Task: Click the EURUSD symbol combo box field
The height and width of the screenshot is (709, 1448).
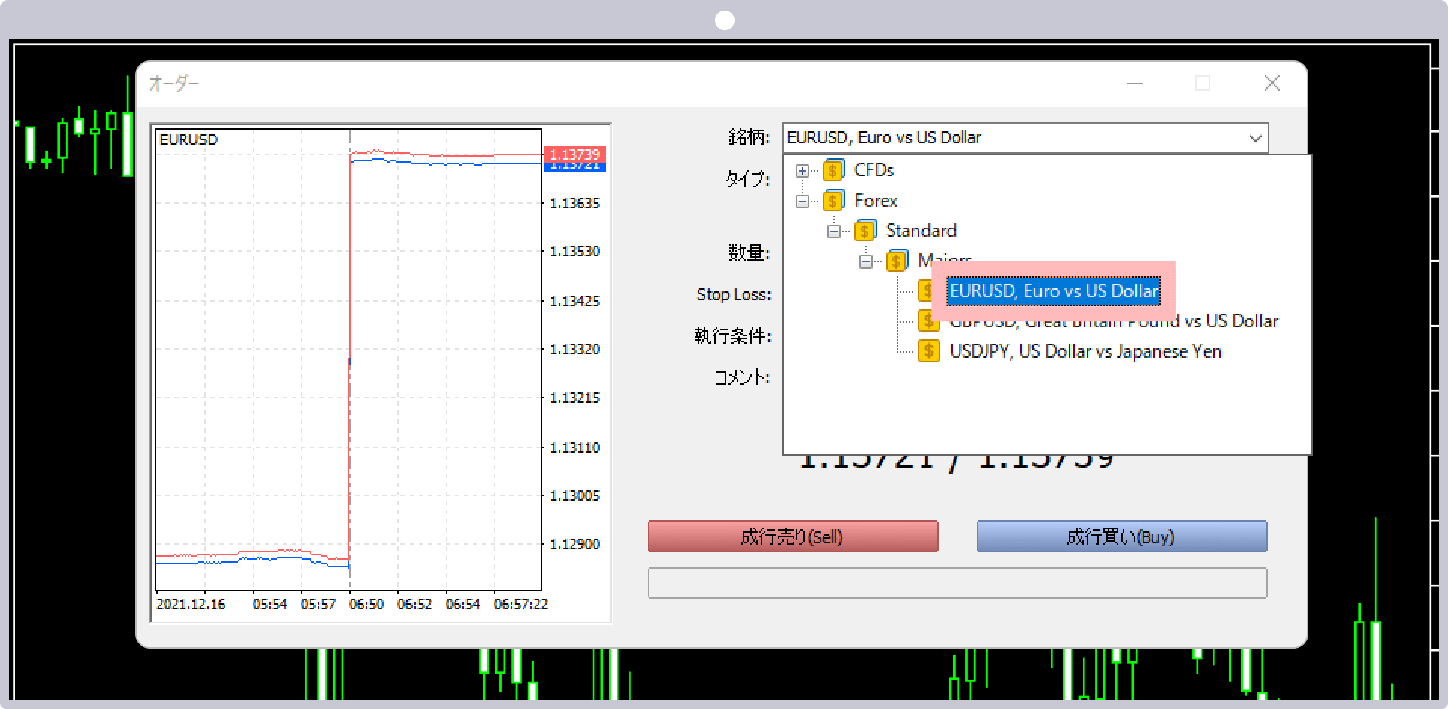Action: point(1025,138)
